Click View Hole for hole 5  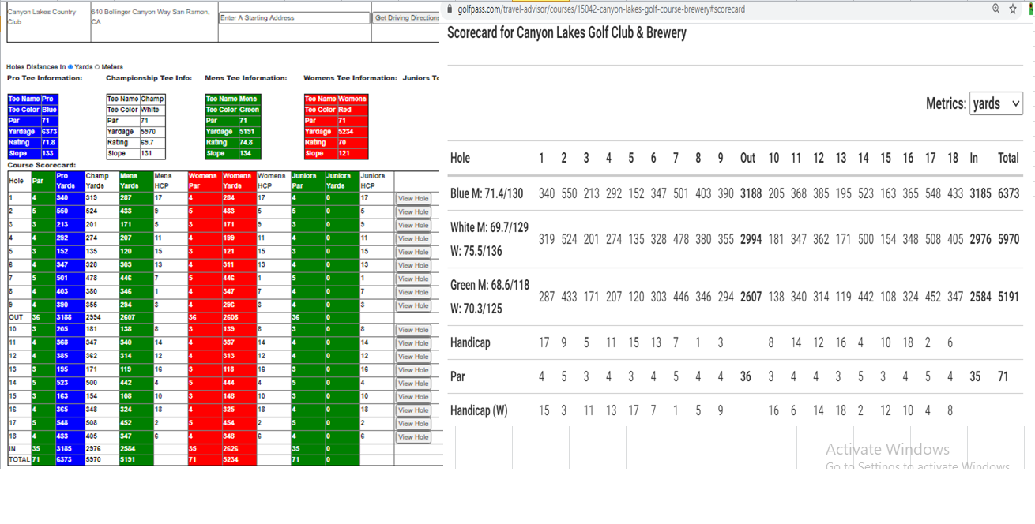(413, 252)
